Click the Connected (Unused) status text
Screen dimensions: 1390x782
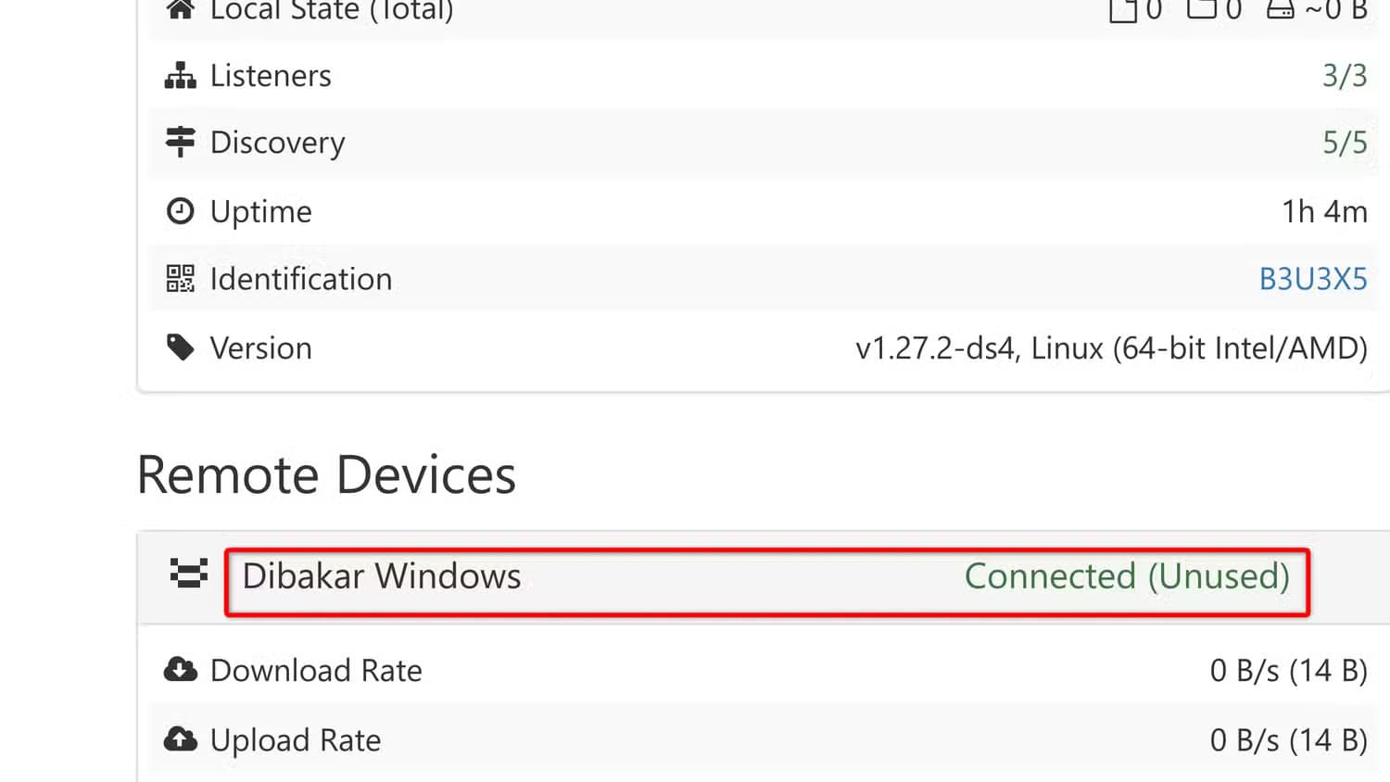pyautogui.click(x=1127, y=576)
